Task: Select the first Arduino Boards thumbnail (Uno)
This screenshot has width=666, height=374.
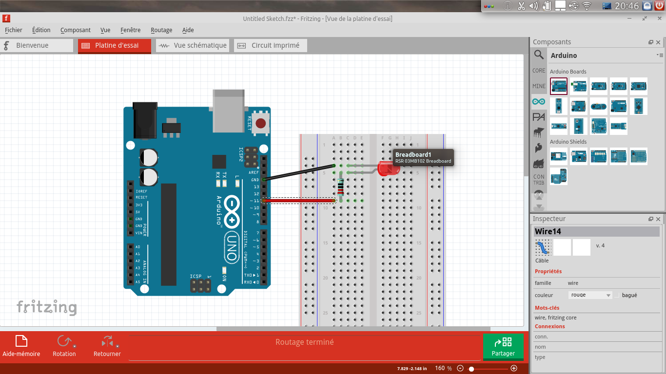Action: (x=559, y=86)
